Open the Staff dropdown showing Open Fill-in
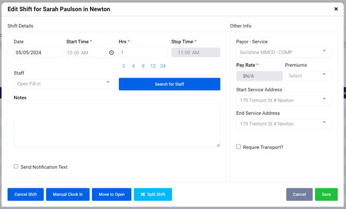 click(65, 84)
